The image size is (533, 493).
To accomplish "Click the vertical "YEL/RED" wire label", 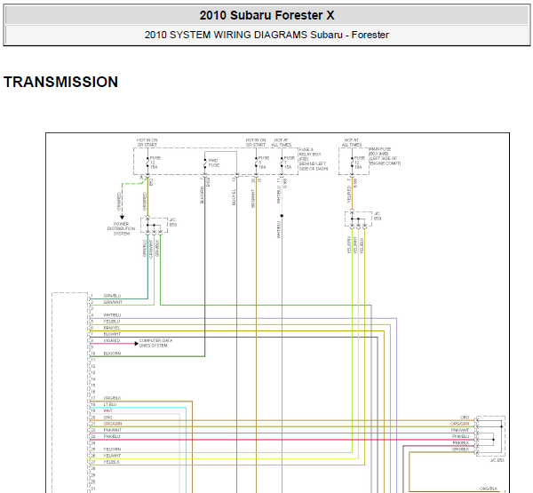I will 349,195.
